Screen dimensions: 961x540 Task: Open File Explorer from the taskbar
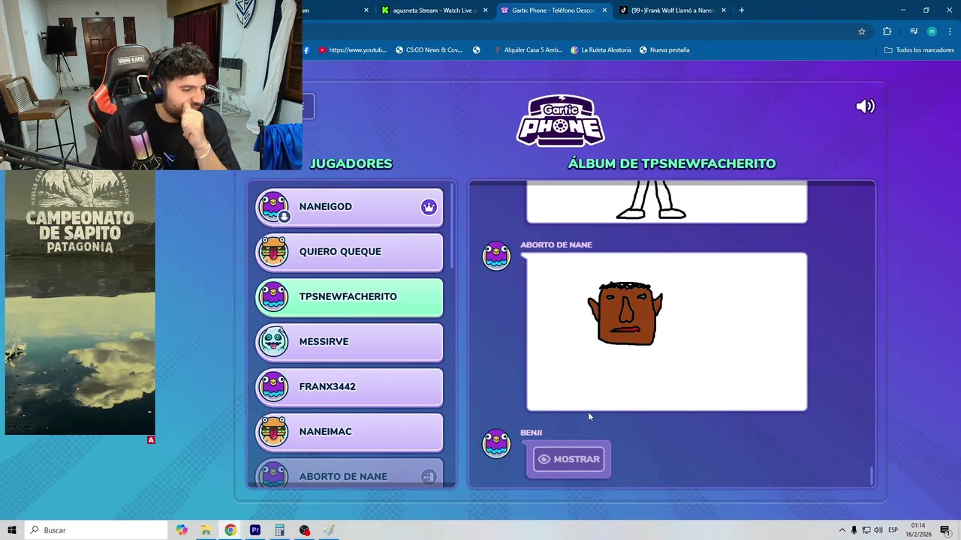click(206, 530)
